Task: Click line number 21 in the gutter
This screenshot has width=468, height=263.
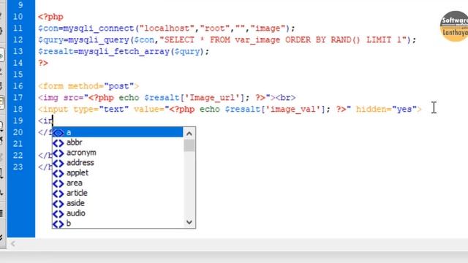Action: point(18,144)
